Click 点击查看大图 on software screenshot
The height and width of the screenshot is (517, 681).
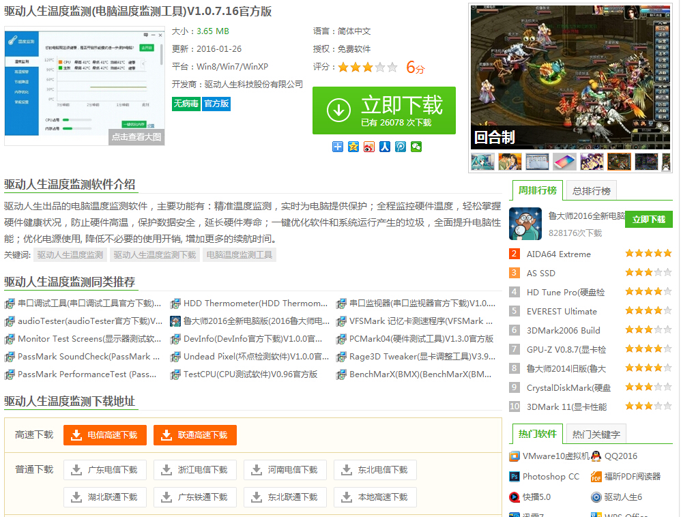tap(136, 137)
